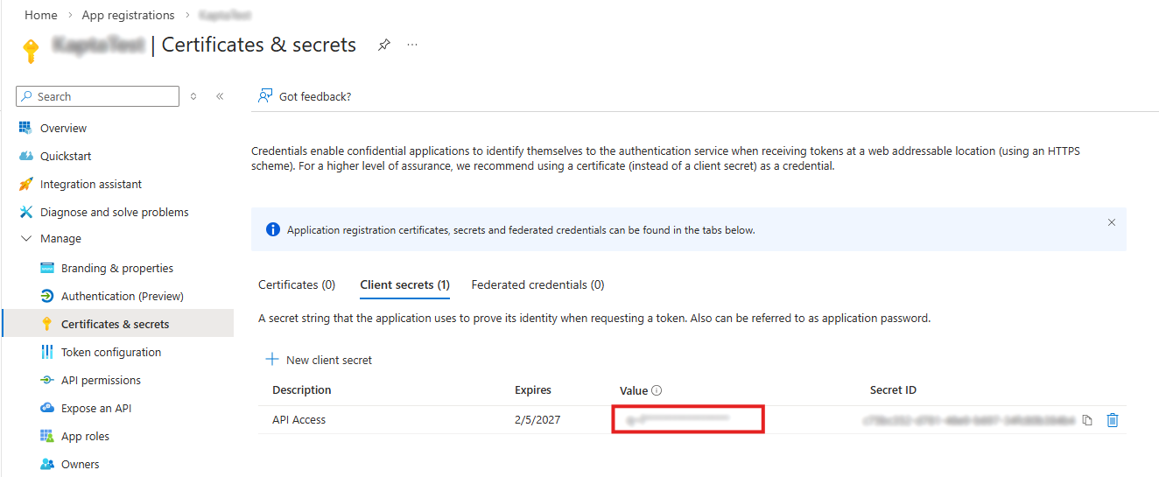Open Got feedback? link
Viewport: 1159px width, 477px height.
click(x=305, y=96)
